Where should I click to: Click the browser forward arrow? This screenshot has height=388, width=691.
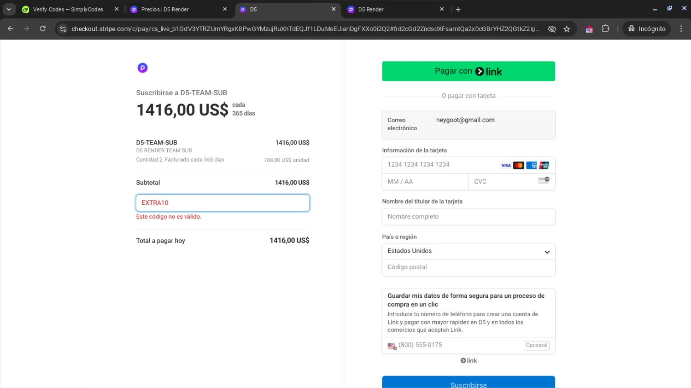26,29
